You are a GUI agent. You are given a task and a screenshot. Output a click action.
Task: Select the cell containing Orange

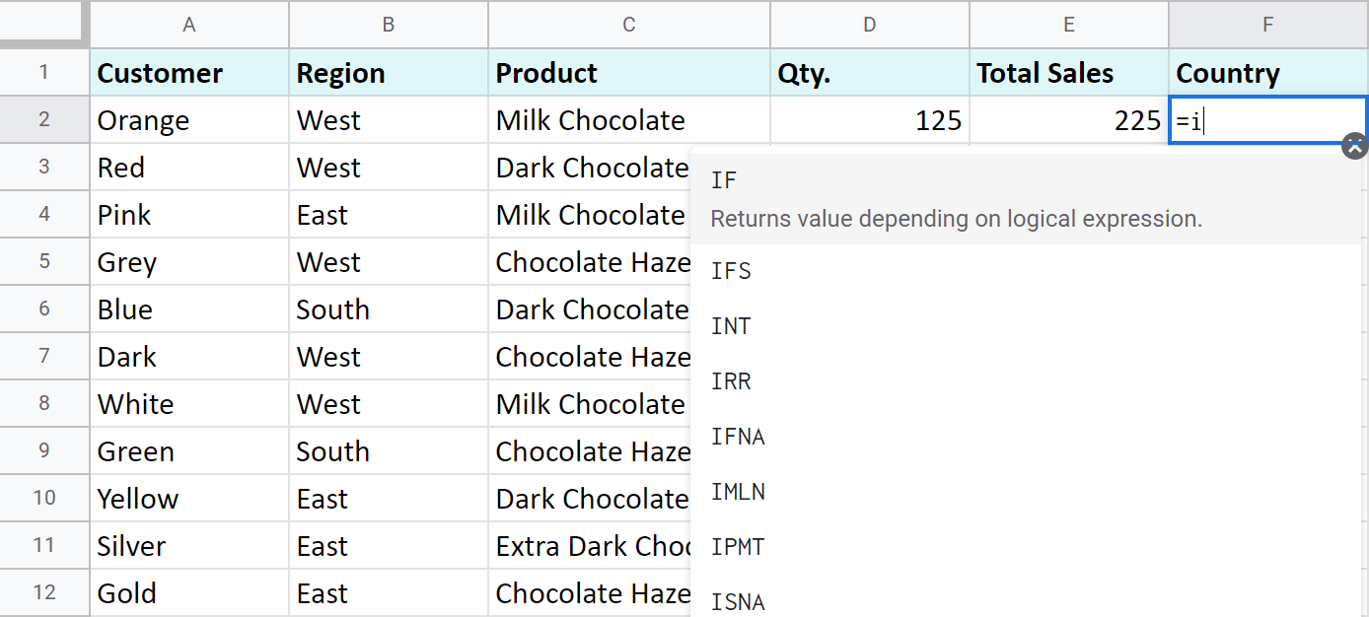pyautogui.click(x=189, y=120)
